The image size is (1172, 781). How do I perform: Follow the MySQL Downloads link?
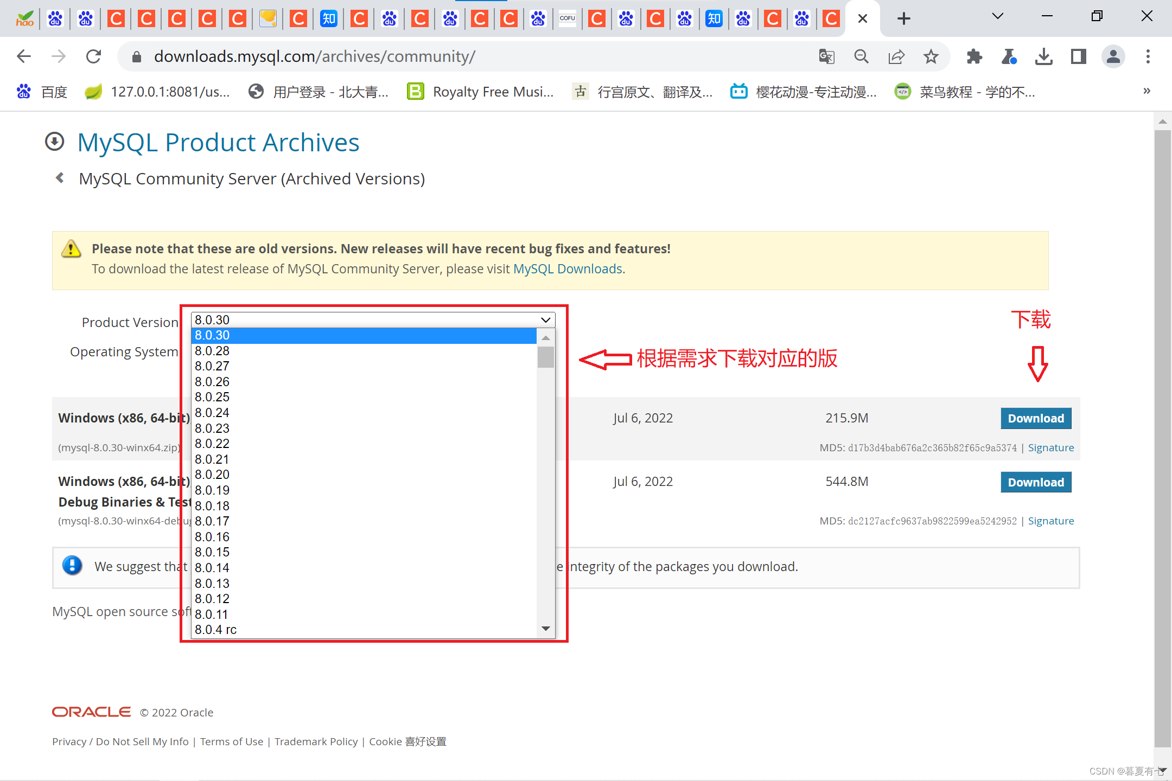(568, 269)
